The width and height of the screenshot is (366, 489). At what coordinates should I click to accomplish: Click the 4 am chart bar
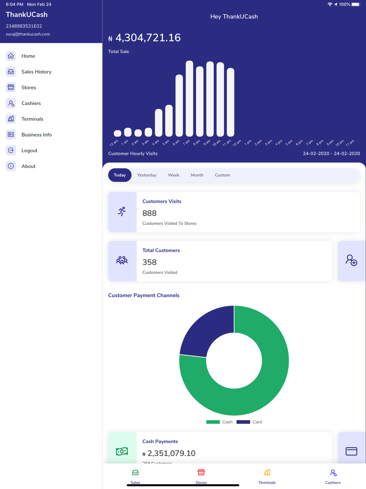click(x=158, y=123)
